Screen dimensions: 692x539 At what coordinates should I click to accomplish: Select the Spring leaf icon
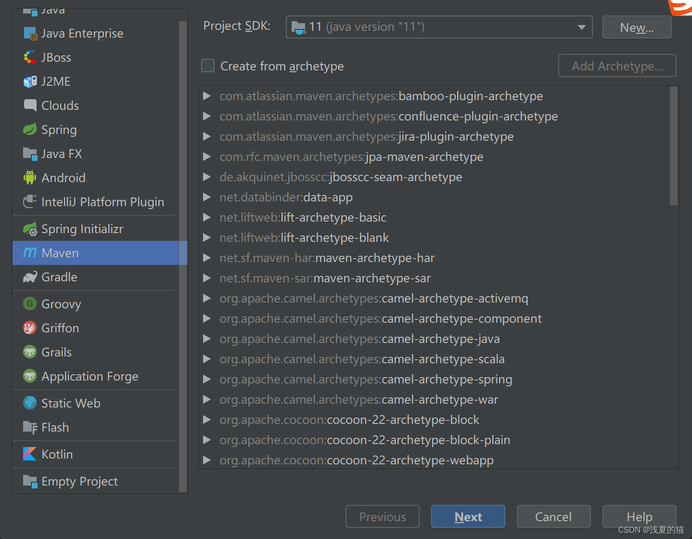click(x=30, y=130)
